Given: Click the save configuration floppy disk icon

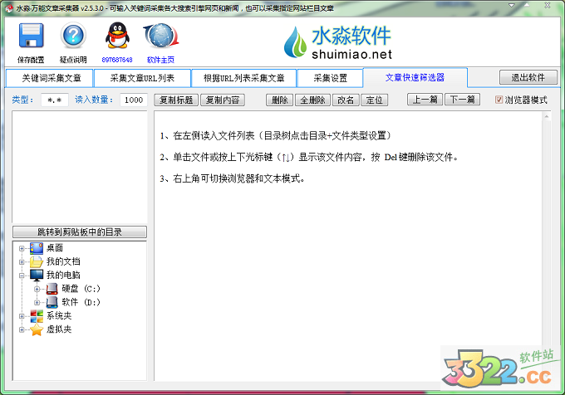Looking at the screenshot, I should click(32, 35).
